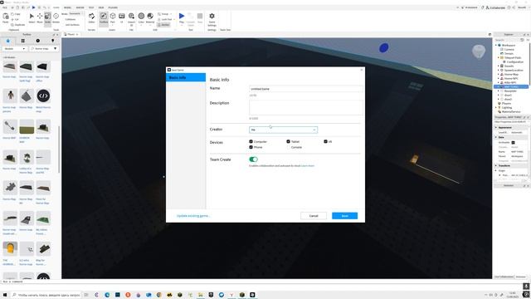Select Basic Info tab in dialog

[186, 77]
